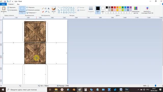Select the Magnifier tool

click(48, 12)
